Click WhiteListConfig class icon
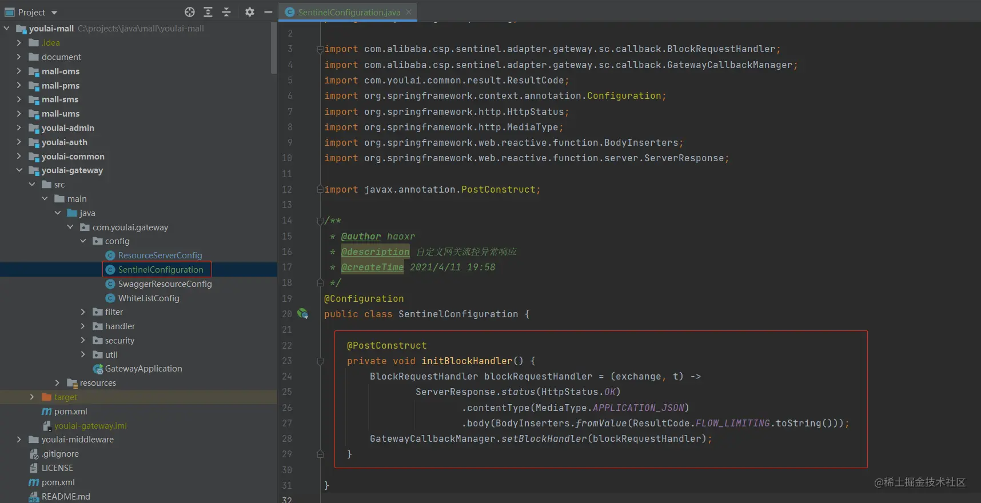This screenshot has width=981, height=503. point(110,298)
